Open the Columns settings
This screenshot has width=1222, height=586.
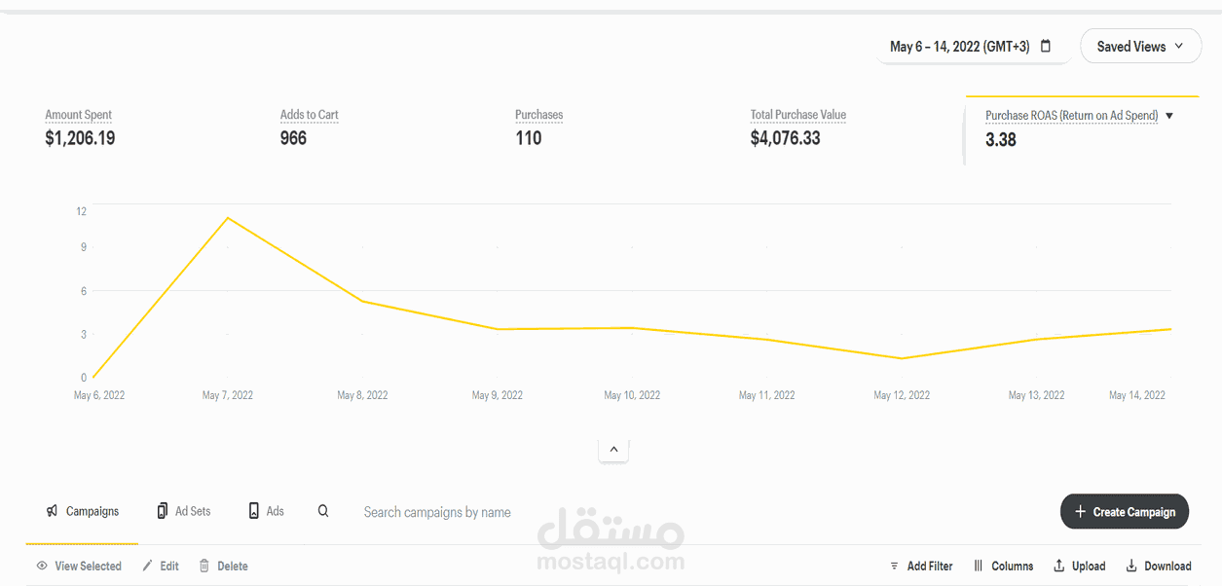click(1003, 566)
